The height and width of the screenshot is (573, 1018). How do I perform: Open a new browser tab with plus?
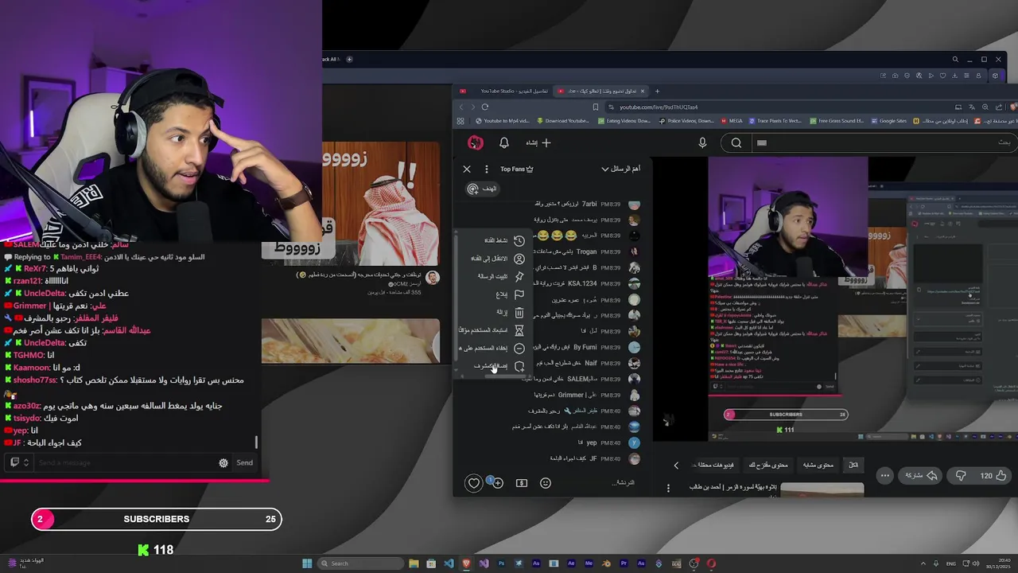pos(657,91)
